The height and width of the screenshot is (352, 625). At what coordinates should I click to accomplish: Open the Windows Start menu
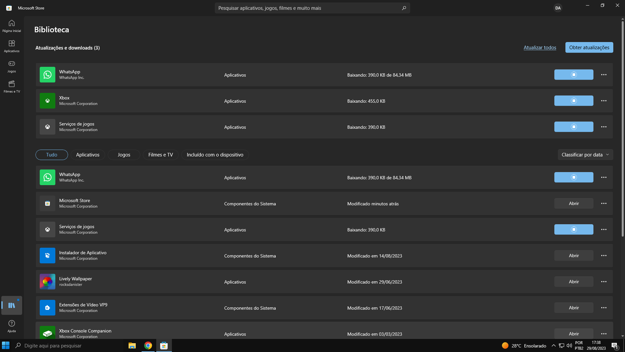click(6, 345)
